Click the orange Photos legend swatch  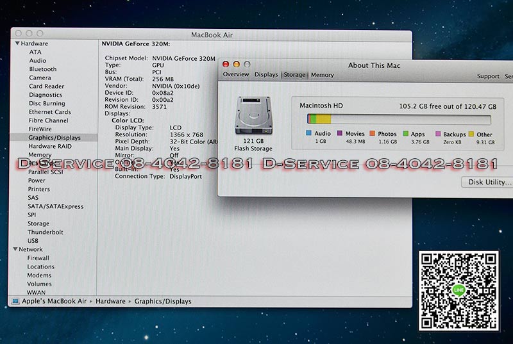click(372, 133)
